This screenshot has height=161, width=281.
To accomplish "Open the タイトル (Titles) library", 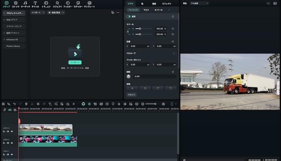I will (x=35, y=4).
